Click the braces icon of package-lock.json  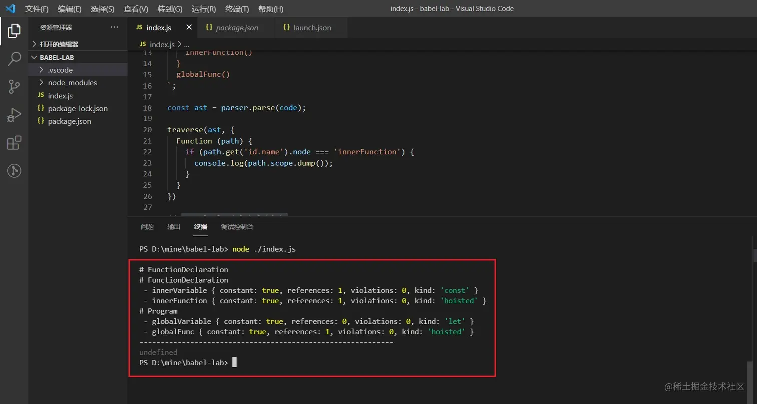pos(41,108)
